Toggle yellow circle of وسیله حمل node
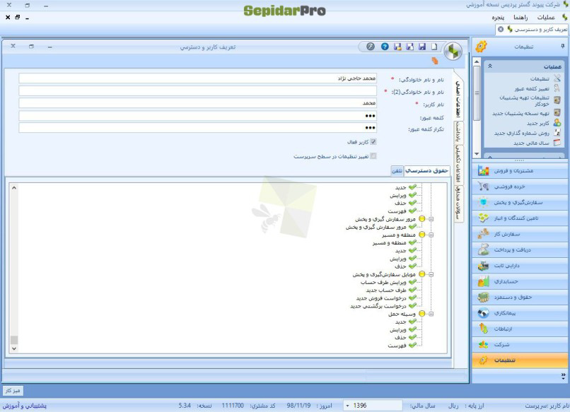 click(x=421, y=314)
